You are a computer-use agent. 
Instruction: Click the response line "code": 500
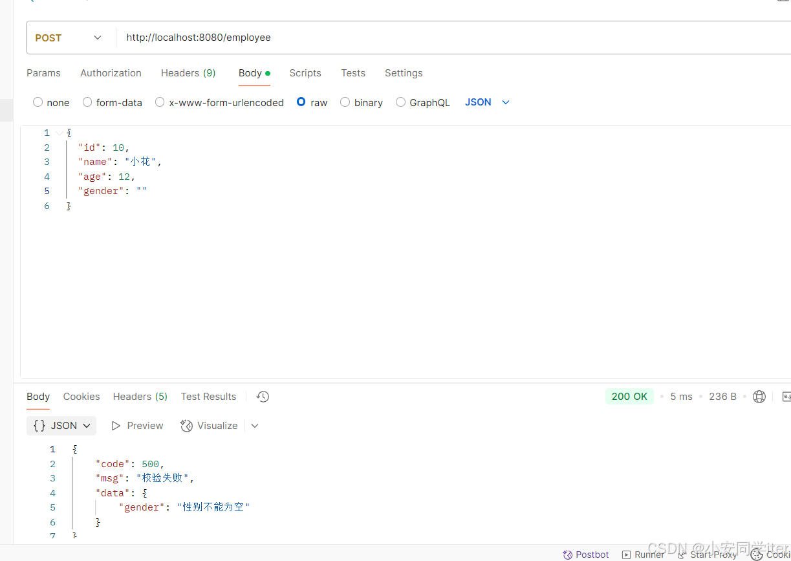point(130,464)
